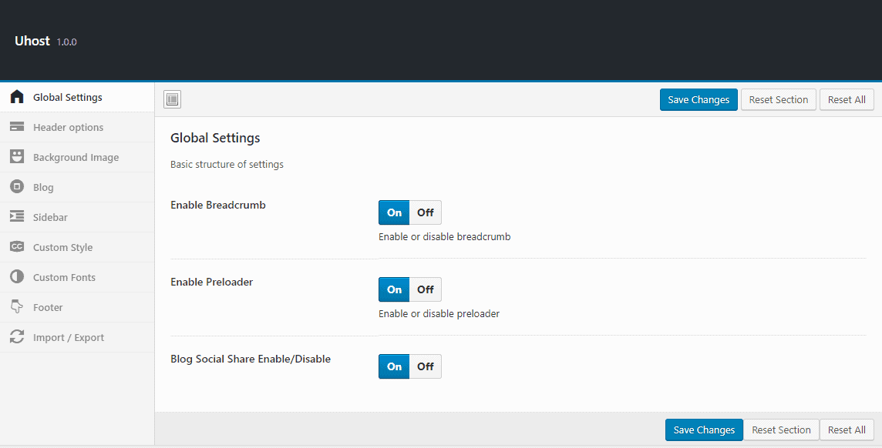The height and width of the screenshot is (448, 882).
Task: Click the Custom Fonts half-circle icon
Action: point(17,277)
